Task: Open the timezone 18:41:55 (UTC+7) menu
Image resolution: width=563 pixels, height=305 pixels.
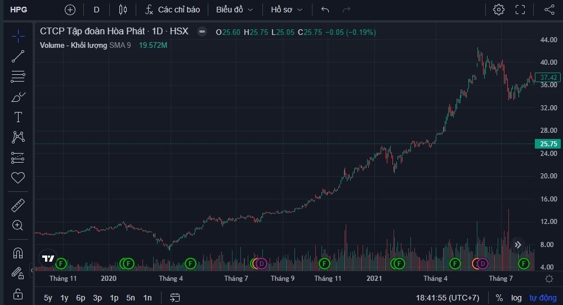Action: pyautogui.click(x=448, y=298)
